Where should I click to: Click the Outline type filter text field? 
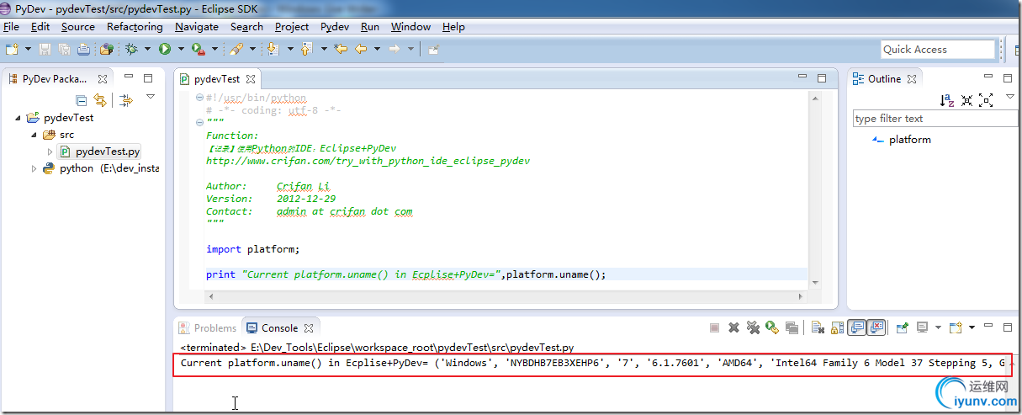tap(935, 119)
